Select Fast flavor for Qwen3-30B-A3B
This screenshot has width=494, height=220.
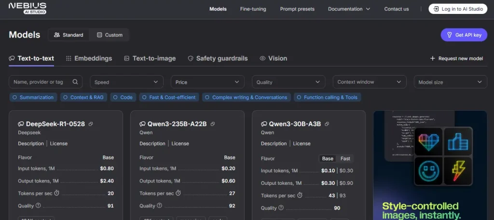pos(345,159)
